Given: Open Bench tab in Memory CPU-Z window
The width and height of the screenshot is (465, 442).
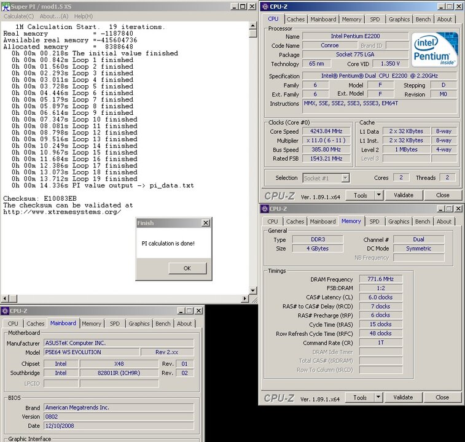Looking at the screenshot, I should pyautogui.click(x=423, y=222).
